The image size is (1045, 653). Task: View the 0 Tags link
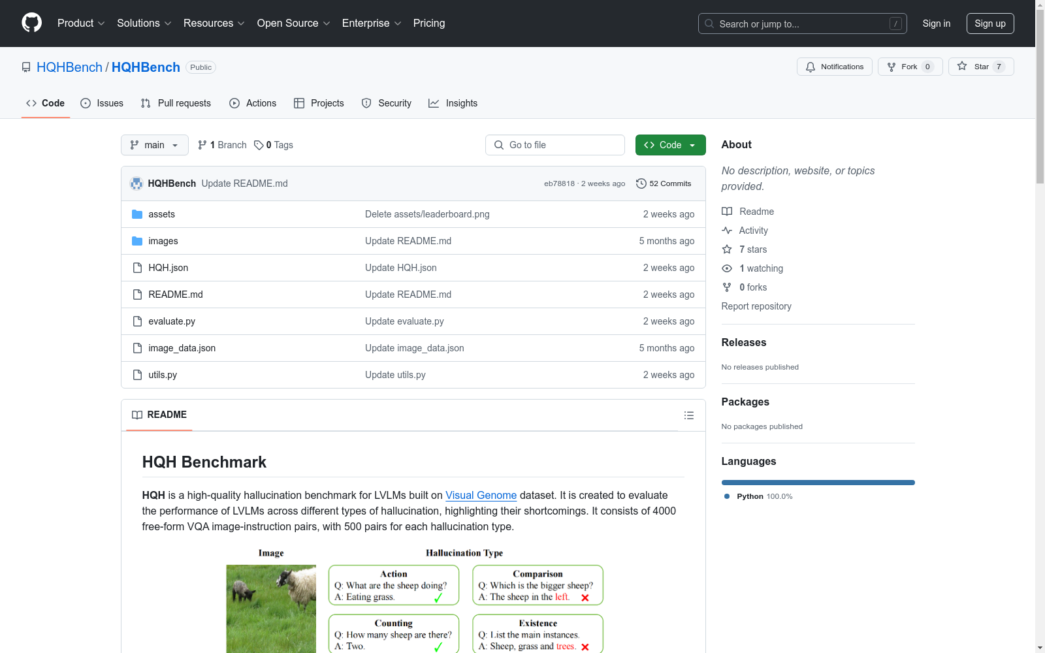click(274, 145)
